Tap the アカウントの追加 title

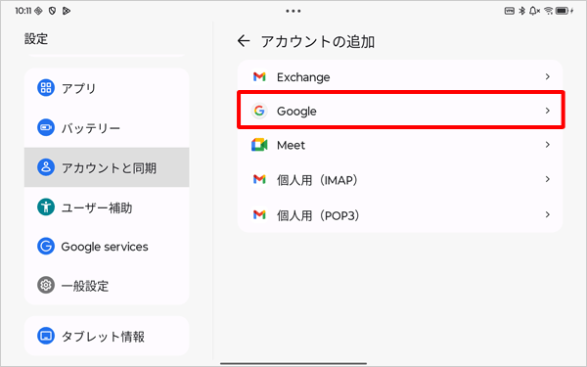pos(318,41)
